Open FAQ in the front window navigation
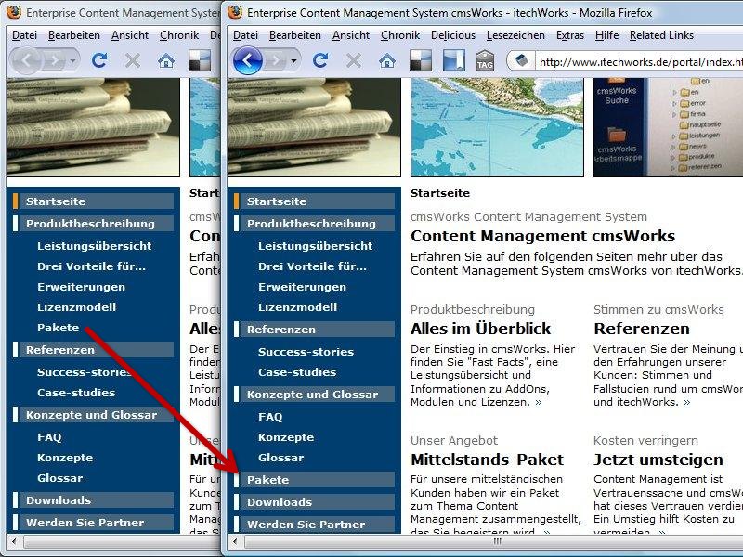The image size is (743, 557). (x=270, y=417)
